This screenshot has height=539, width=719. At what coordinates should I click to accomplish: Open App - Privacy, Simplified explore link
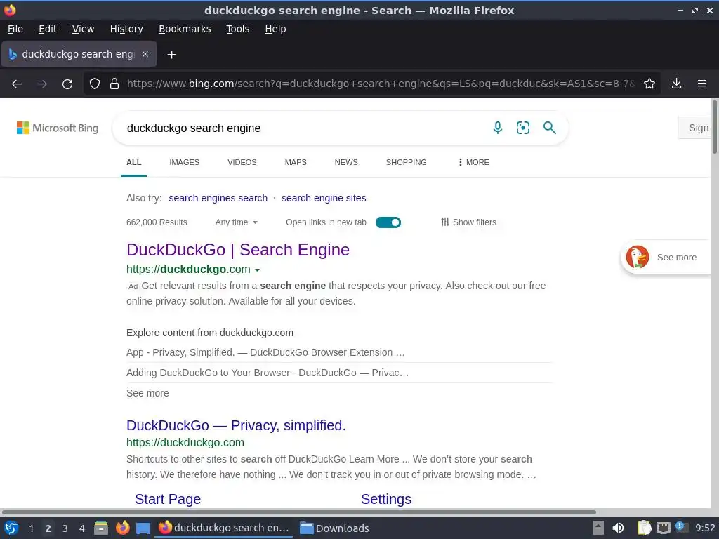click(265, 352)
